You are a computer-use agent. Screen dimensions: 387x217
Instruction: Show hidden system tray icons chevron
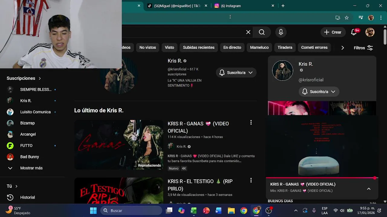pyautogui.click(x=296, y=211)
